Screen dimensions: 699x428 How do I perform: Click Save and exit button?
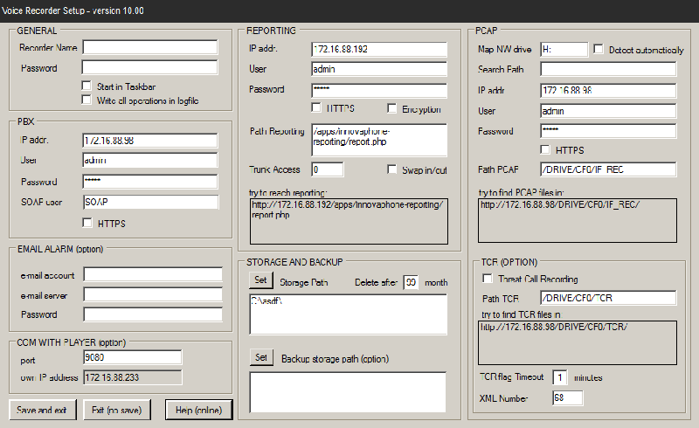point(42,410)
